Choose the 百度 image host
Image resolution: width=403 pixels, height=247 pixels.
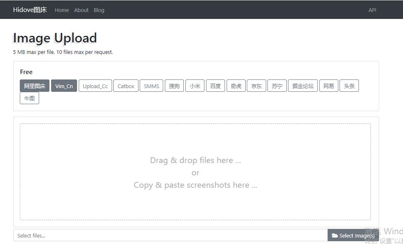click(x=216, y=86)
